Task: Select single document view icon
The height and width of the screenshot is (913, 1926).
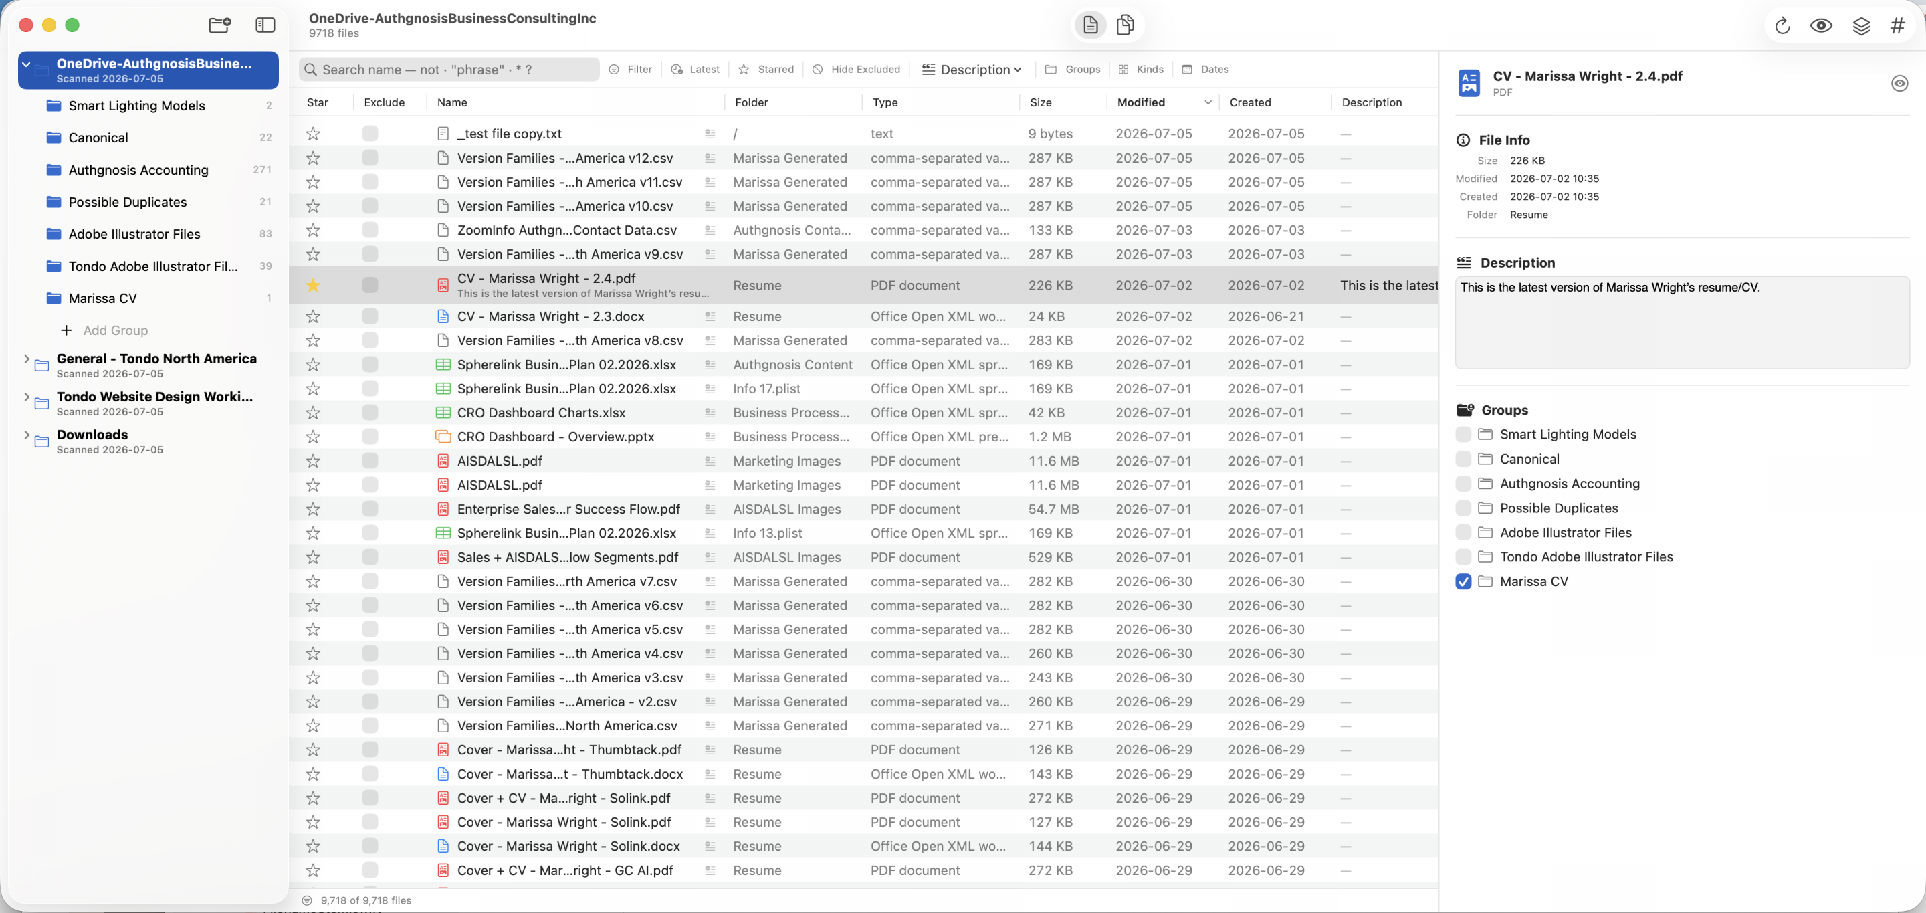Action: click(1090, 25)
